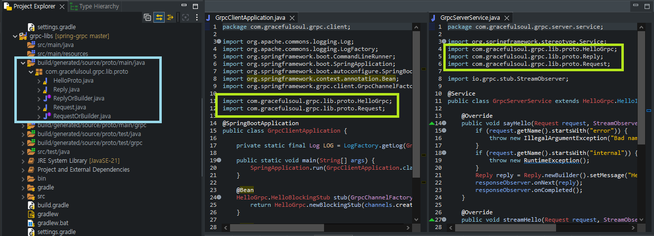Toggle Link with Editor in Project Explorer
This screenshot has width=654, height=236.
pyautogui.click(x=159, y=17)
